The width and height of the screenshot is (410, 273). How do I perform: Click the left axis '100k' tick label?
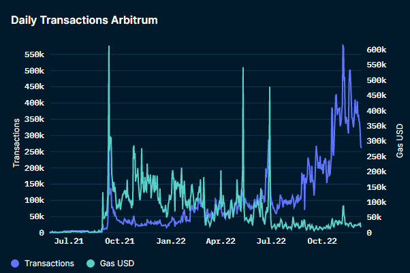pyautogui.click(x=35, y=200)
